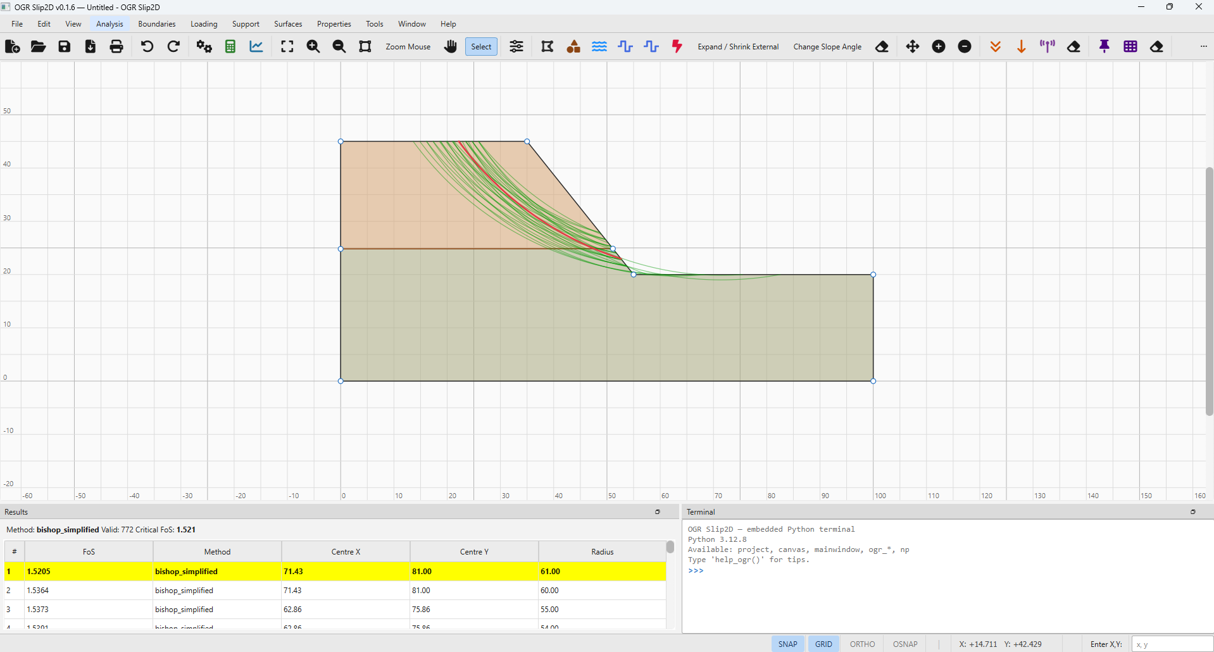This screenshot has width=1214, height=652.
Task: Click the Expand / Shrink External button
Action: click(x=738, y=46)
